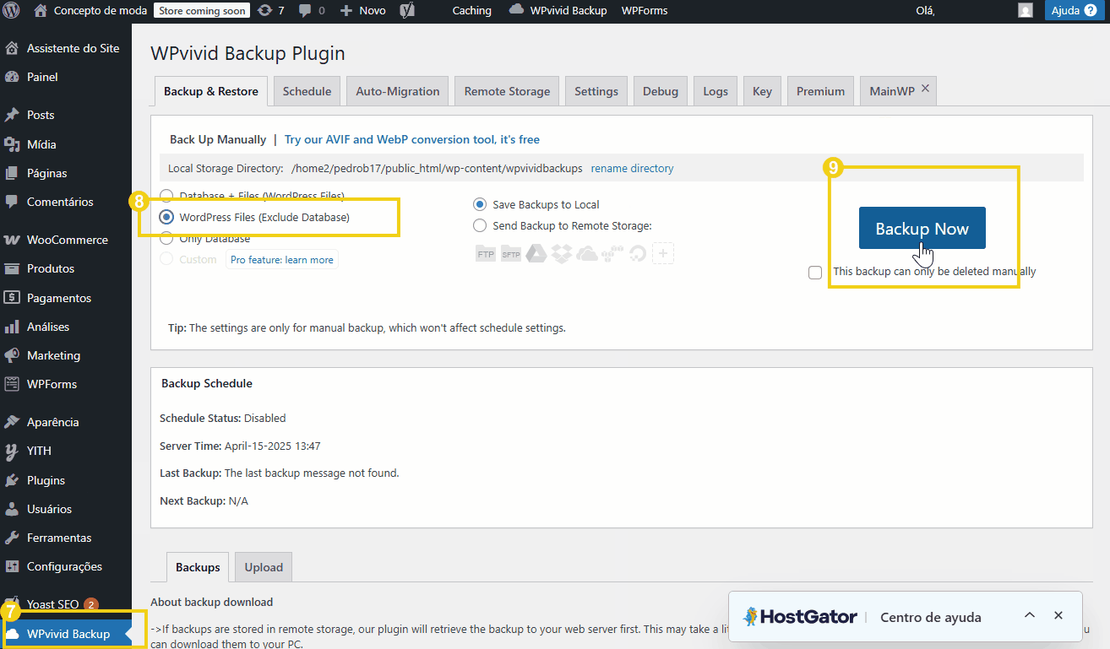1110x649 pixels.
Task: Select Save Backups to Local radio
Action: 480,204
